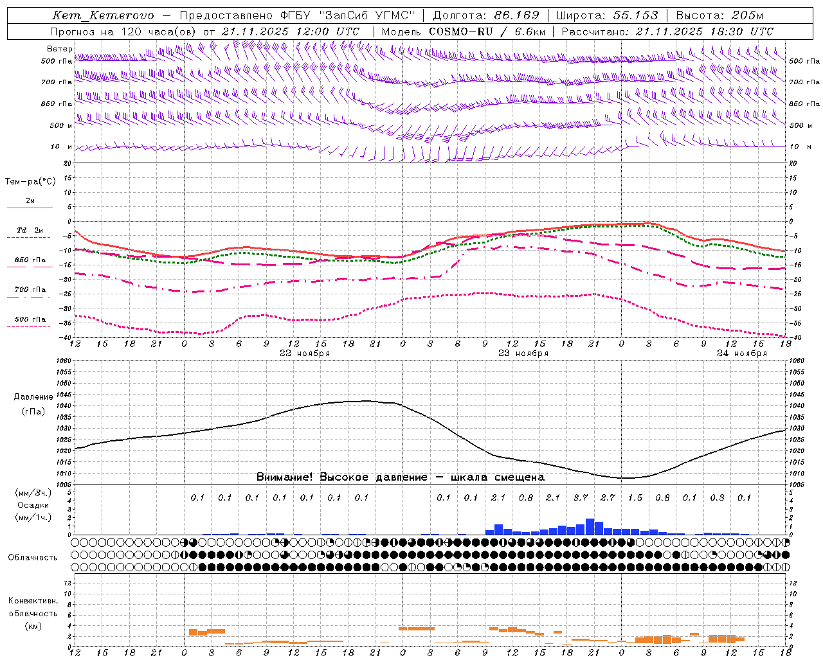Click the 2м temperature legend entry
The image size is (823, 658).
(30, 201)
